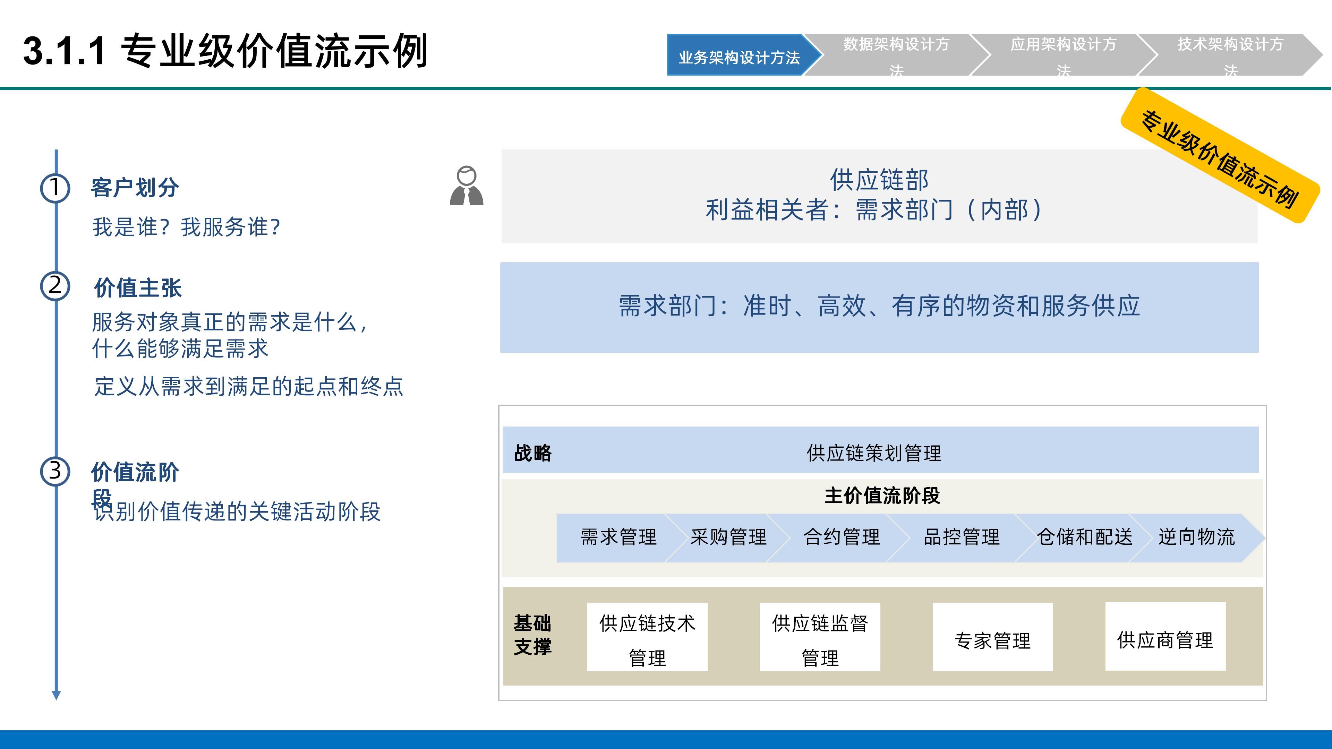Select the 技术架构设计方法 navigation step
Viewport: 1332px width, 749px height.
[x=1231, y=55]
